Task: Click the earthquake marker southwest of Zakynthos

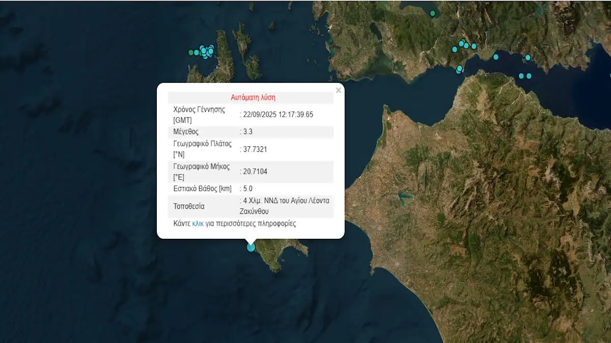Action: point(251,247)
